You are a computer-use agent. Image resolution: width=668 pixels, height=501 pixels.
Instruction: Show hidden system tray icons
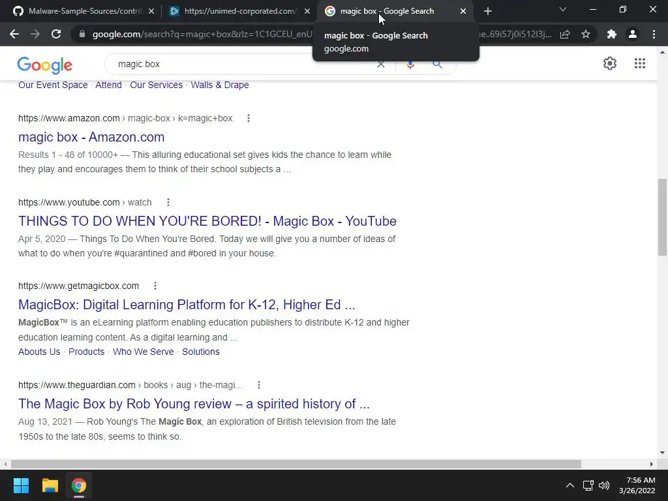[570, 485]
